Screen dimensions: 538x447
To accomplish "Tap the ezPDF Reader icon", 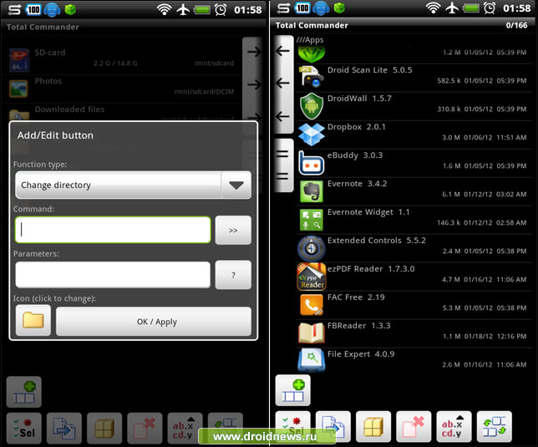I will (312, 277).
